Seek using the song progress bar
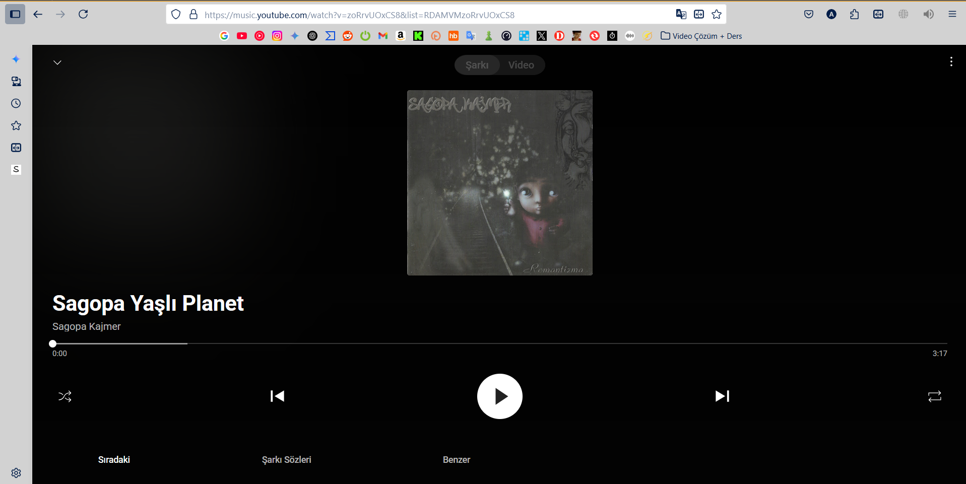Viewport: 966px width, 484px height. click(499, 343)
